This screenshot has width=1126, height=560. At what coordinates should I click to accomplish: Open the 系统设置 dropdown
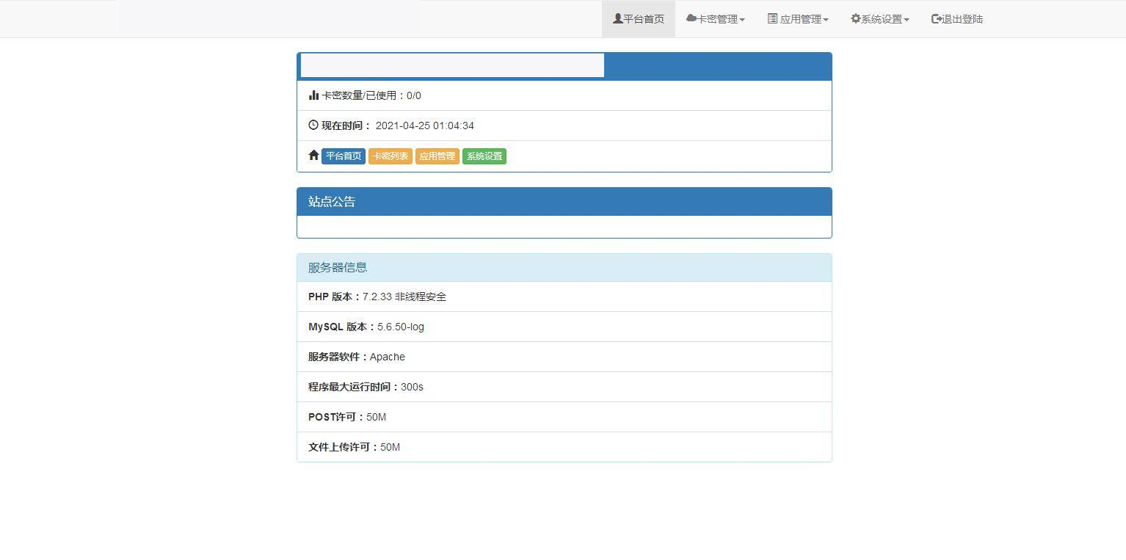pos(879,18)
